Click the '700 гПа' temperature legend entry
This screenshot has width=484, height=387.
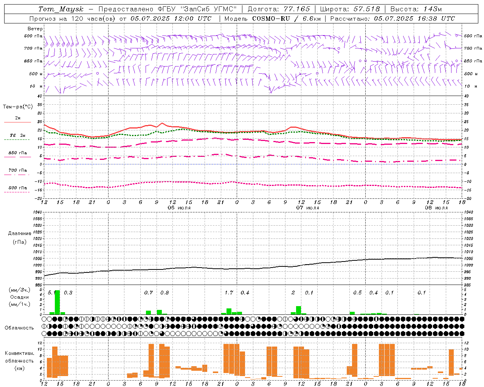(17, 170)
